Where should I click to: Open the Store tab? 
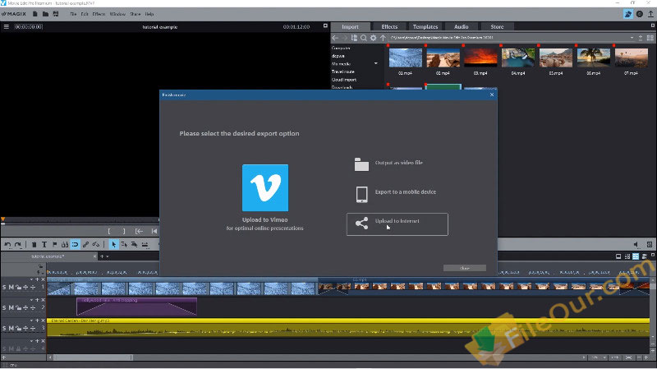tap(497, 27)
